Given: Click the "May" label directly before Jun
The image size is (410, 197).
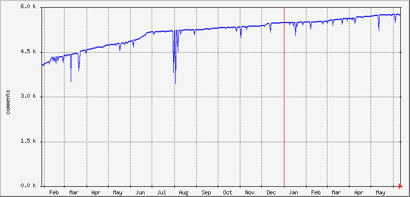Looking at the screenshot, I should [x=118, y=193].
